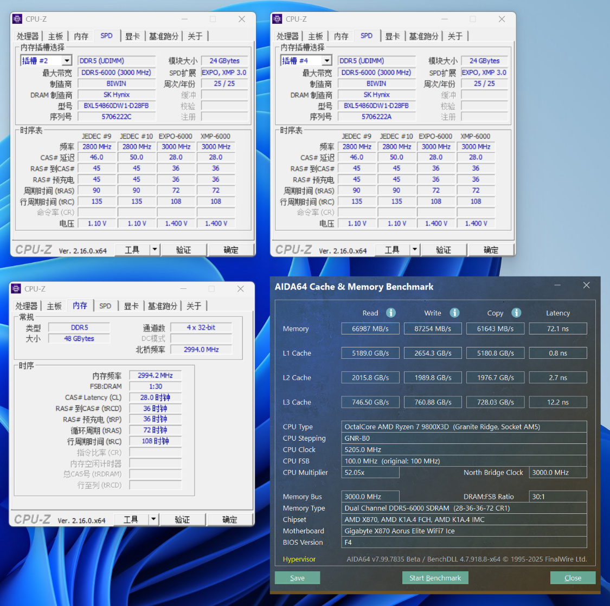Show info for the AIDA64 Copy column
This screenshot has width=610, height=606.
[516, 313]
